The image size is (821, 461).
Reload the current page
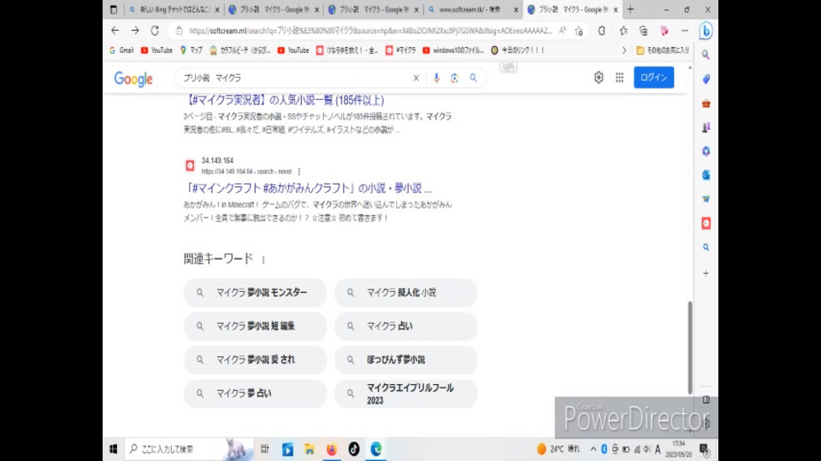pyautogui.click(x=155, y=31)
